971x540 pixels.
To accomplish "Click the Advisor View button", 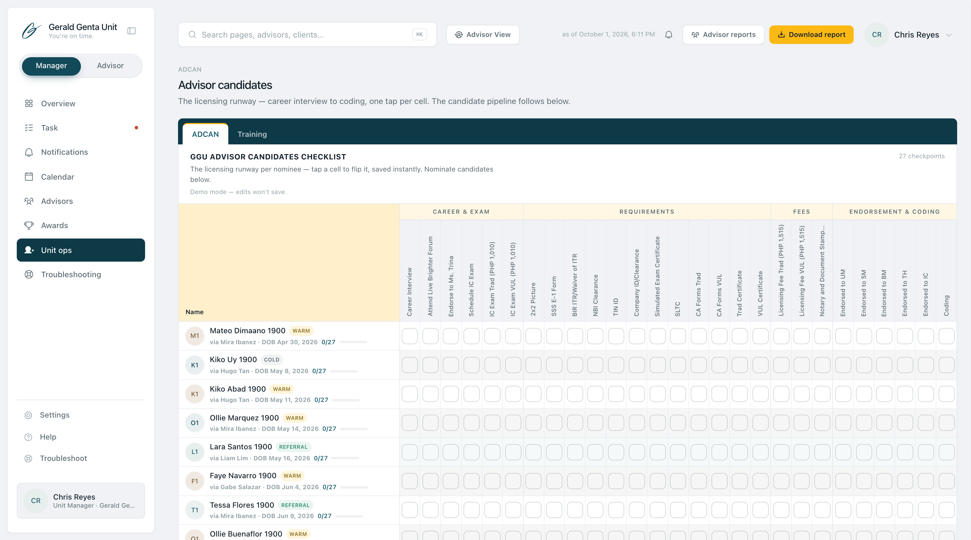I will [x=483, y=35].
